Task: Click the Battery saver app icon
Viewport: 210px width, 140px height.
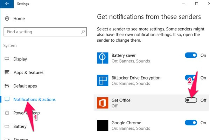Action: click(103, 58)
